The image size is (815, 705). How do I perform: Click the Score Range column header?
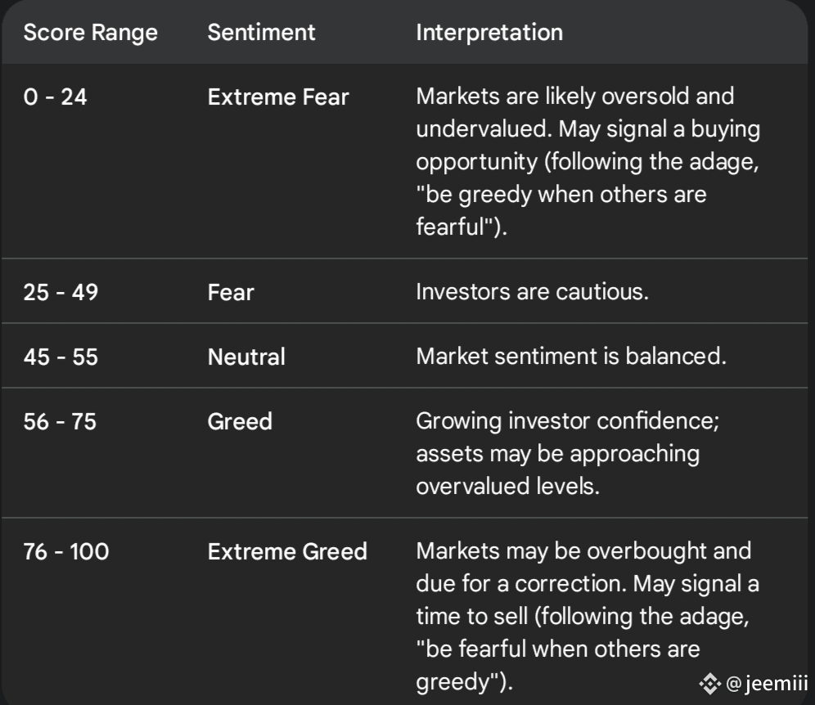click(x=90, y=33)
